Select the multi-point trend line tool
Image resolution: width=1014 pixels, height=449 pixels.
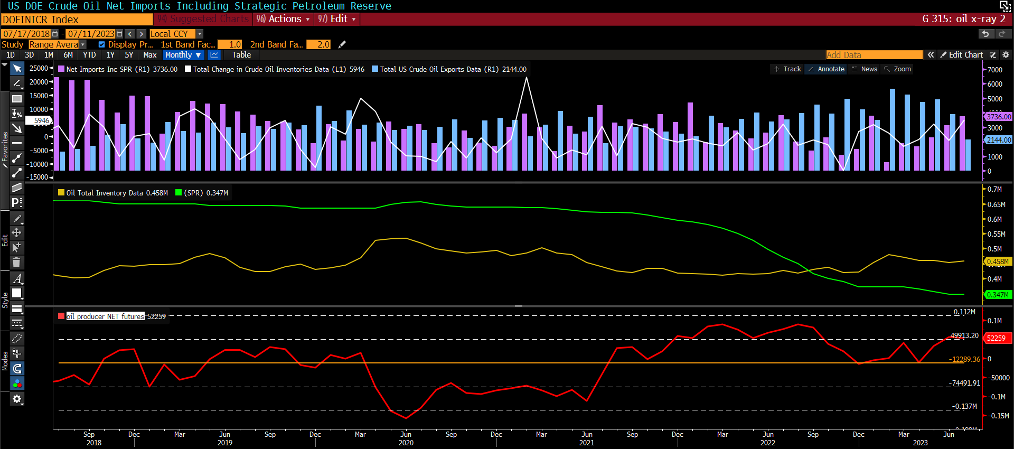pos(17,158)
